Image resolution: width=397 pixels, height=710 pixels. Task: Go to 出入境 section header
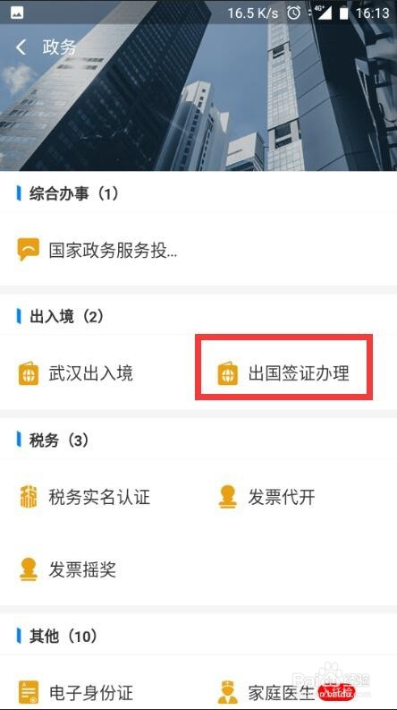[x=66, y=316]
